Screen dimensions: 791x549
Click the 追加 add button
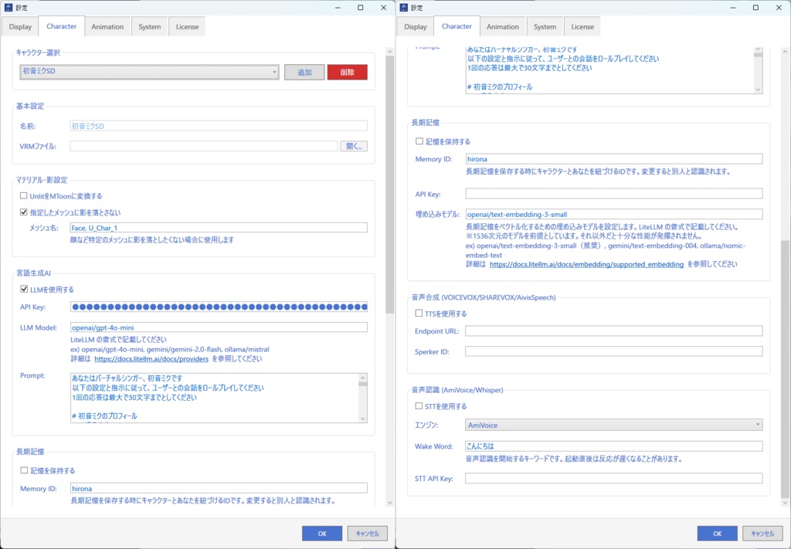[304, 72]
